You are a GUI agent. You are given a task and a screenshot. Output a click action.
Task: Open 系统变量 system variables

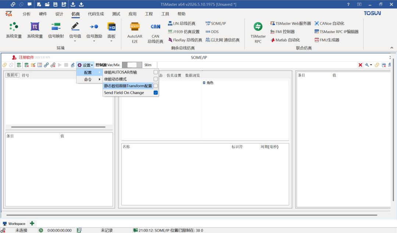pos(14,30)
